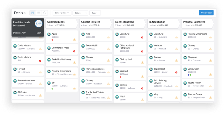Open the AT&T deal card
This screenshot has width=224, height=115.
click(x=130, y=98)
